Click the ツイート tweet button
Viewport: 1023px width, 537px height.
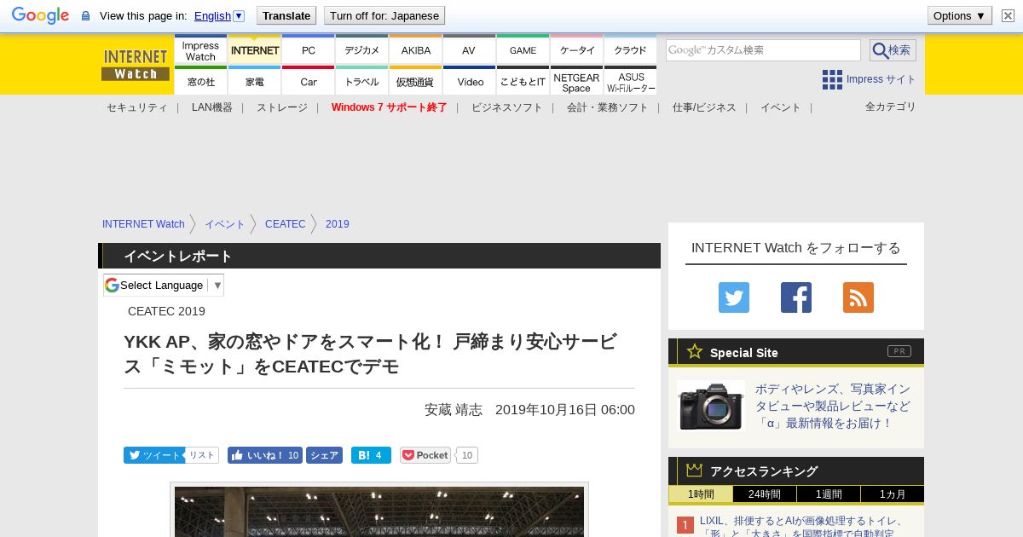[153, 455]
